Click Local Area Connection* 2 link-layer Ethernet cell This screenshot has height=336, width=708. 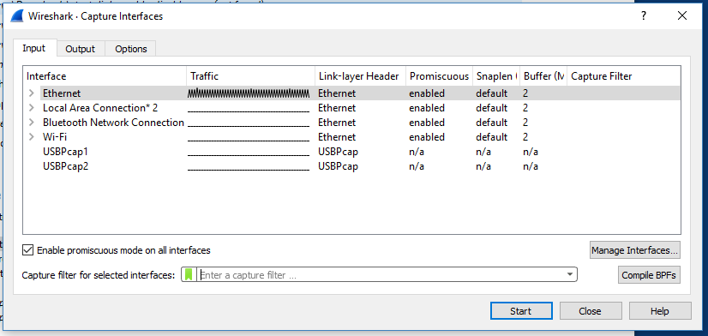pyautogui.click(x=337, y=108)
